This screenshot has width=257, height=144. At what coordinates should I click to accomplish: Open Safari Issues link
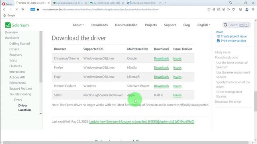click(177, 95)
